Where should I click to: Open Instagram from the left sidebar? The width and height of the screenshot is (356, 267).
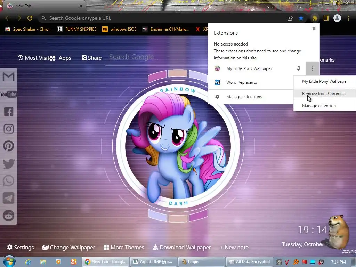coord(9,129)
